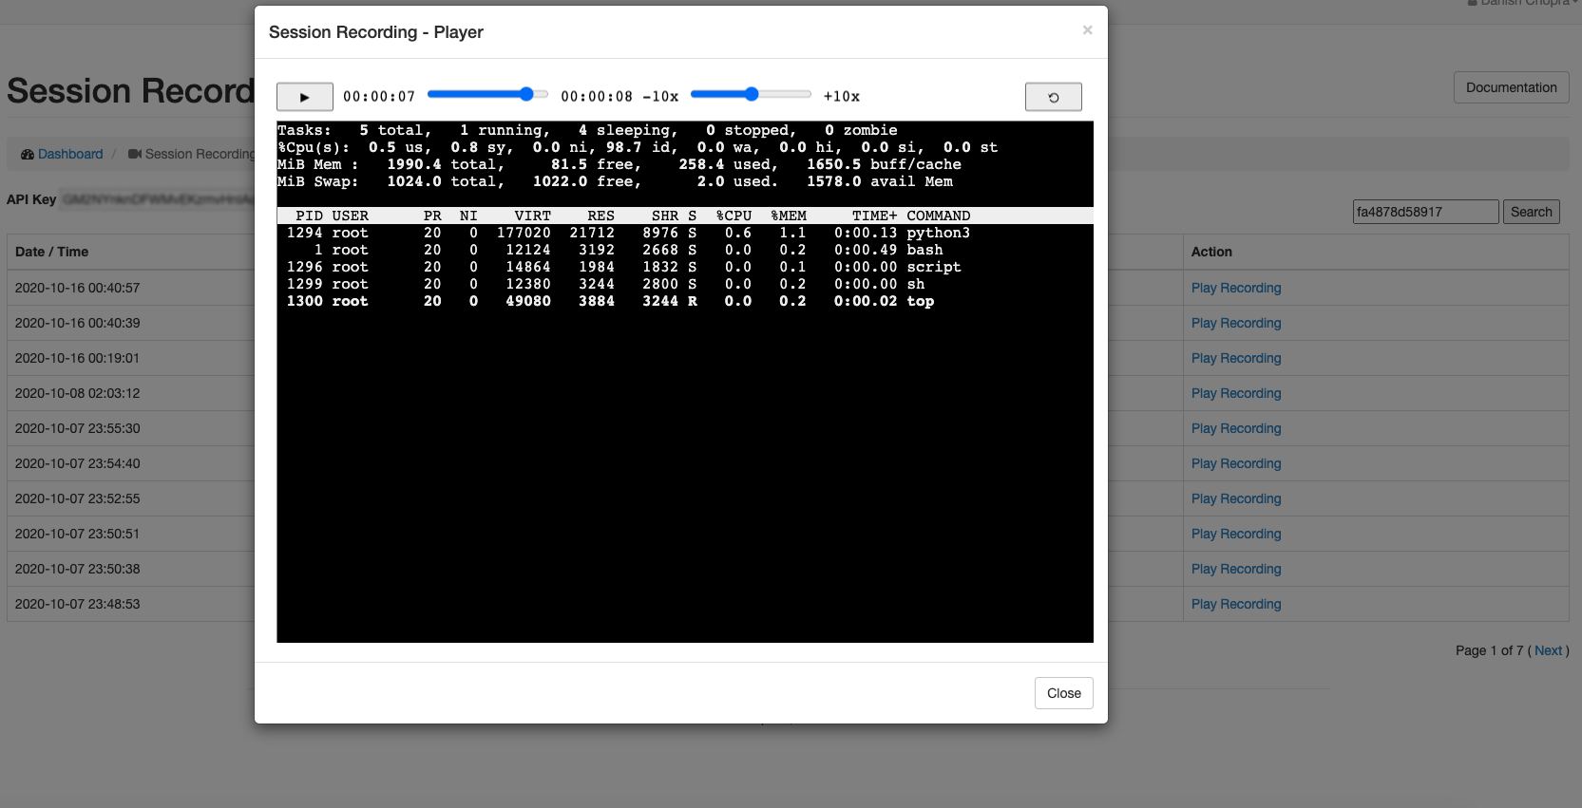Click the Close button in the dialog
The image size is (1582, 808).
(1063, 693)
